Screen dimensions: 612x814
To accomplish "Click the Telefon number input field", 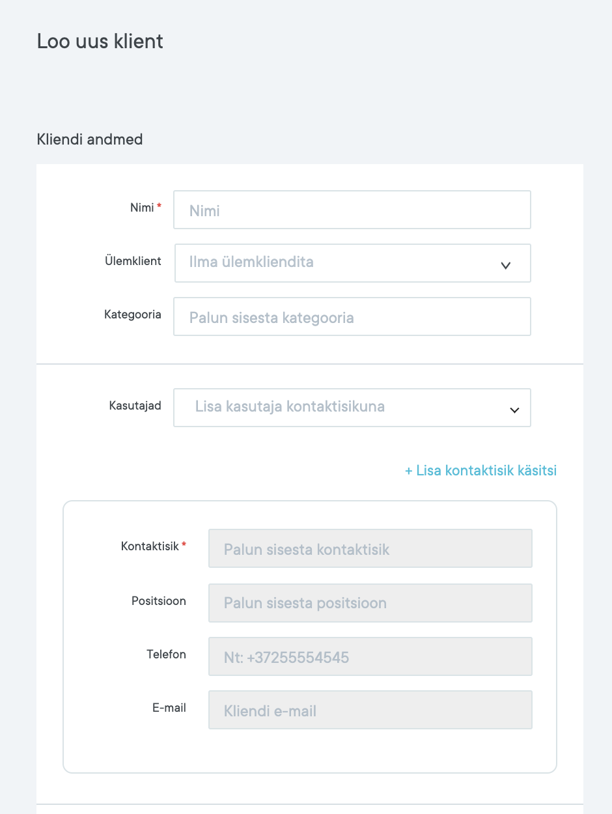I will [370, 656].
